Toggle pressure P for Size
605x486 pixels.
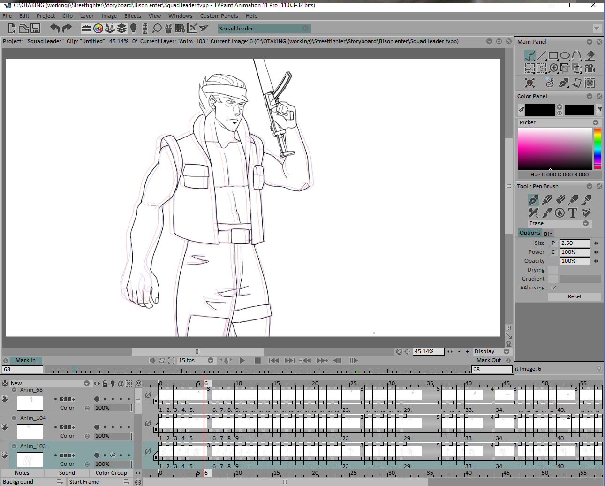point(553,243)
